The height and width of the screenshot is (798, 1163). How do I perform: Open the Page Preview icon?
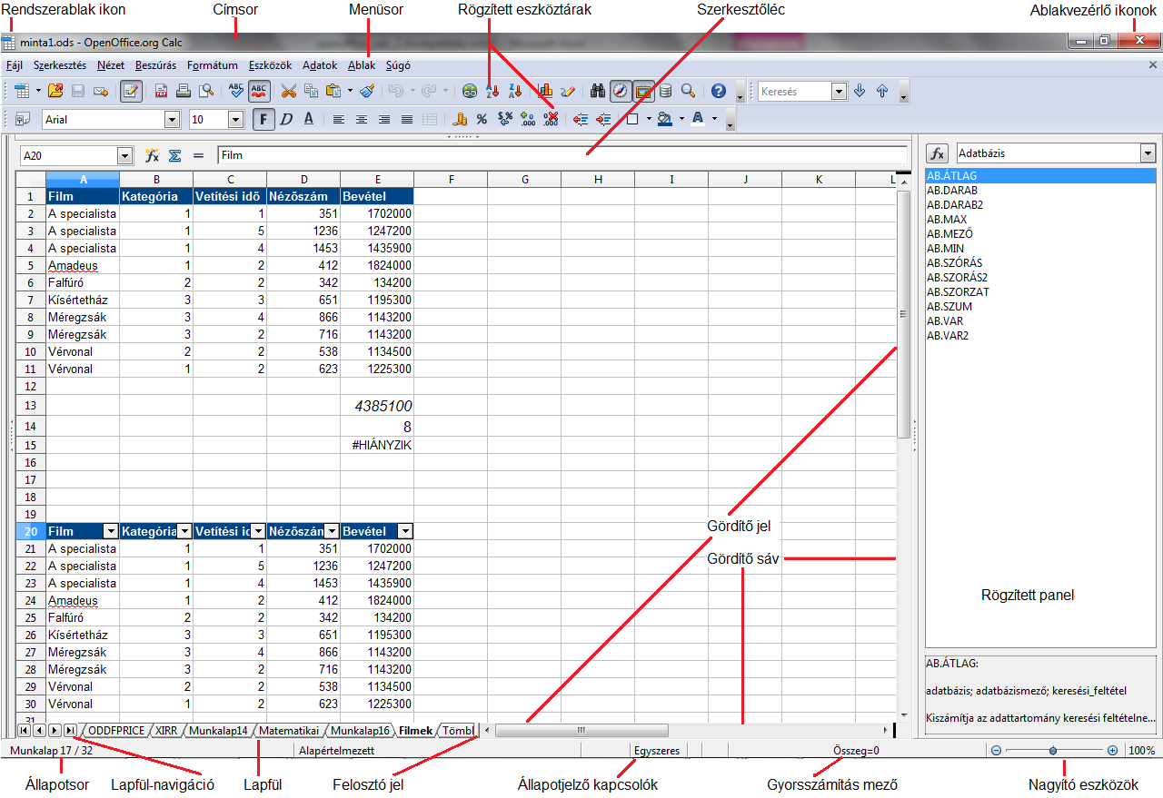(x=206, y=91)
